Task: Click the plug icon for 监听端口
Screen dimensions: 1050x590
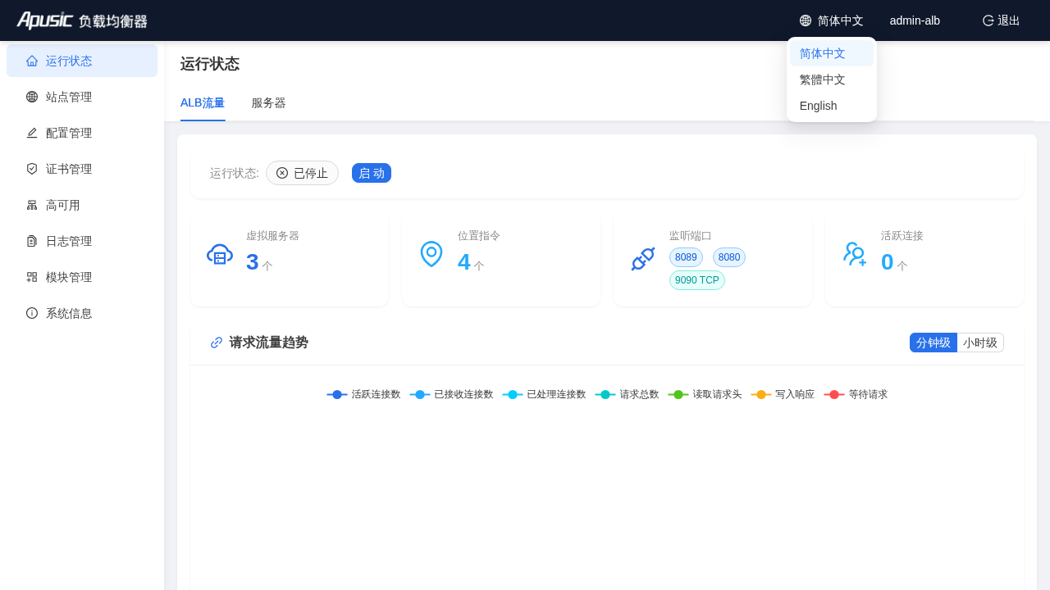Action: coord(643,259)
